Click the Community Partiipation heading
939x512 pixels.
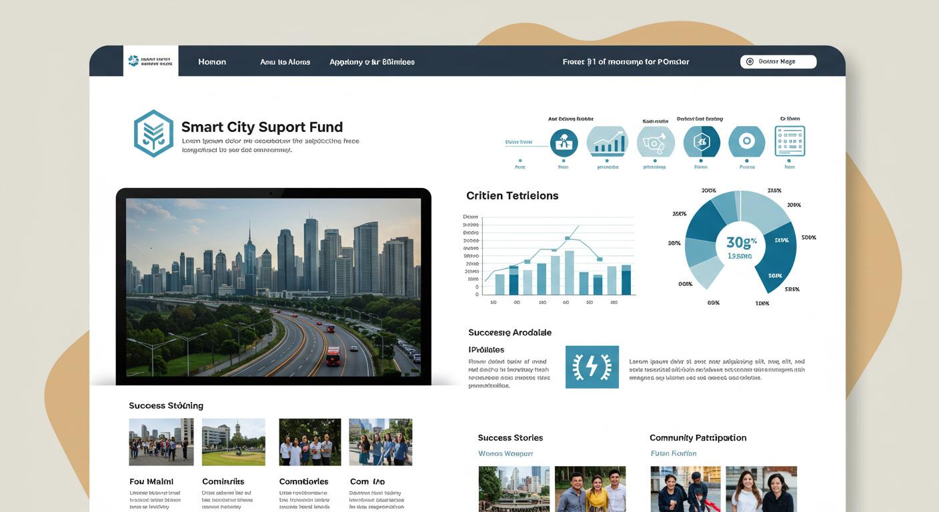698,438
